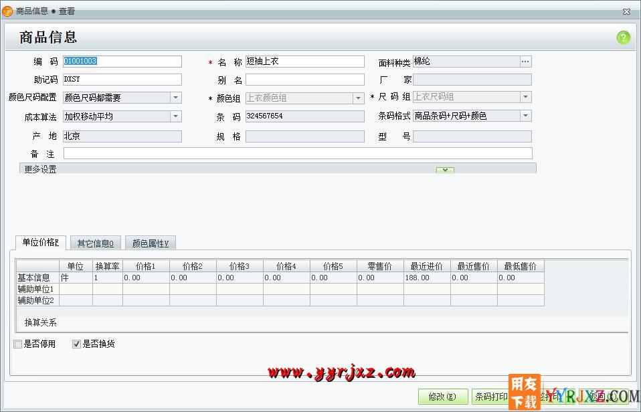Open the 条码格式 dropdown arrow

[x=525, y=116]
